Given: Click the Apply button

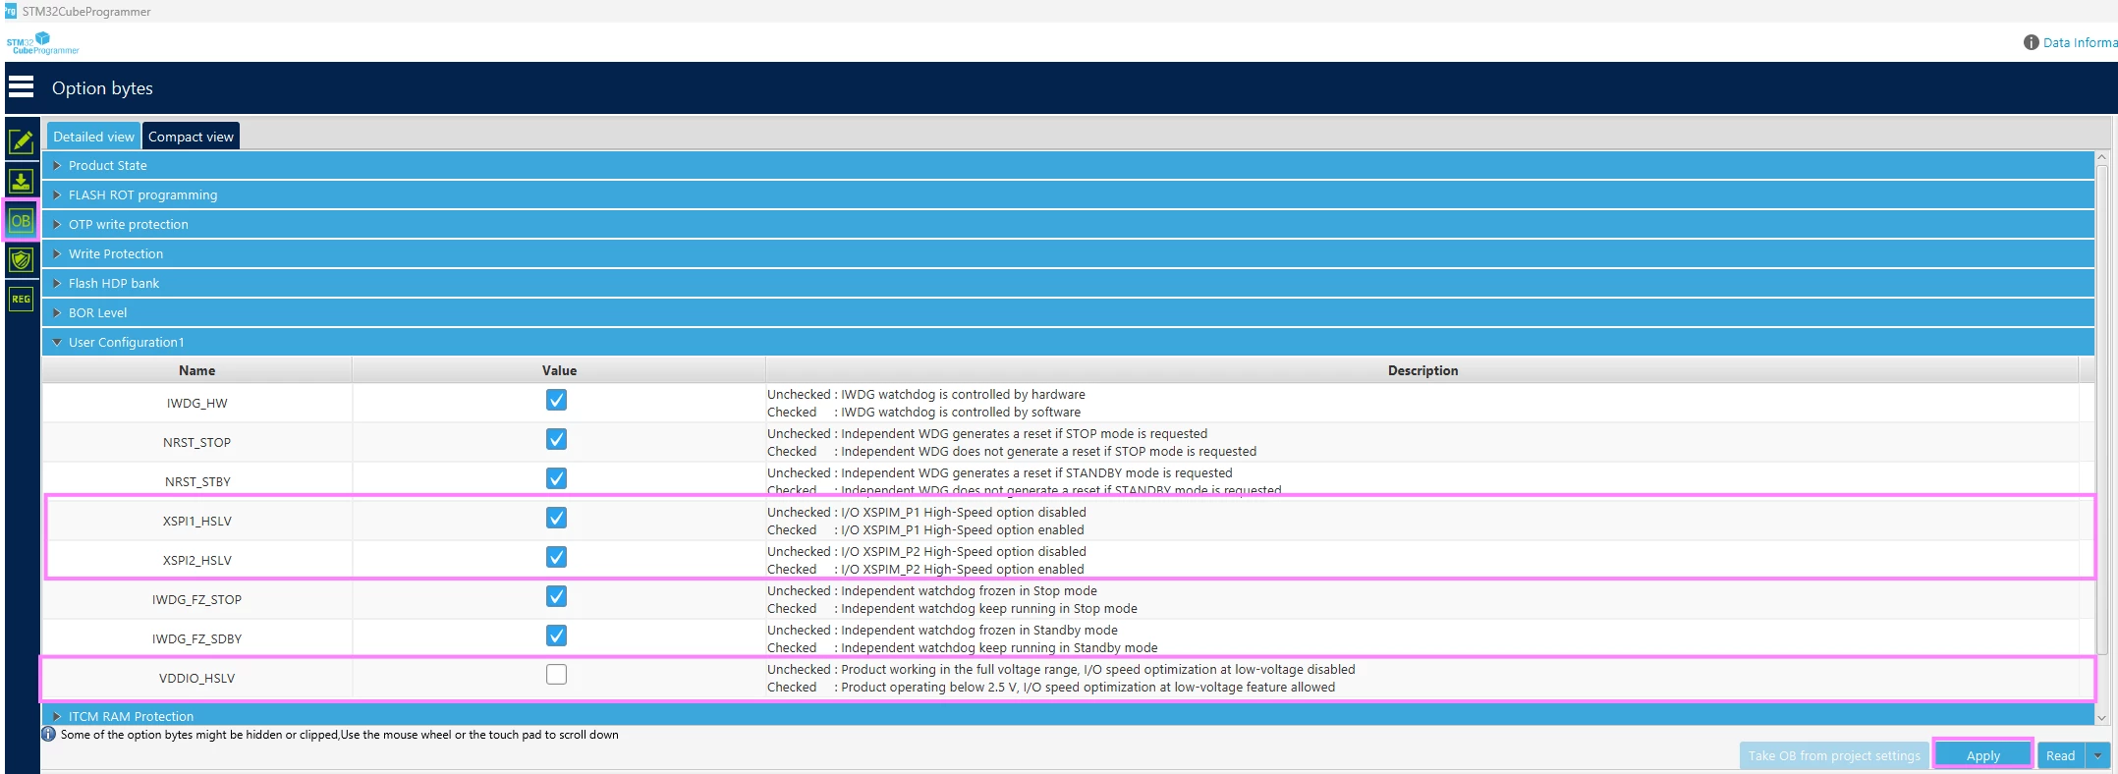Looking at the screenshot, I should (1982, 755).
